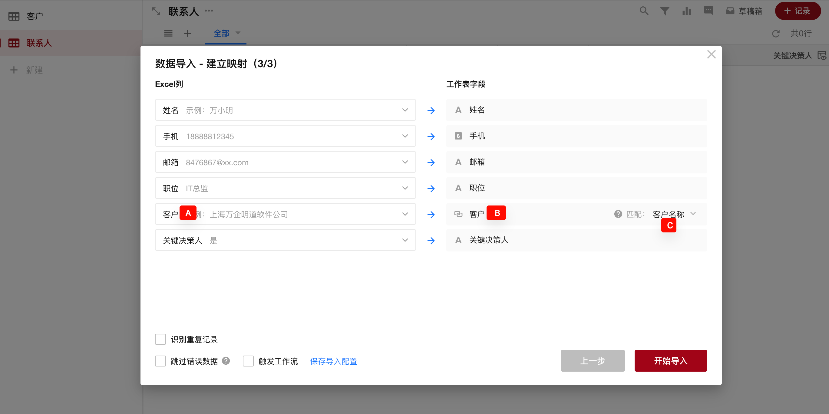The height and width of the screenshot is (414, 829).
Task: Click the refresh icon beside row count
Action: (776, 34)
